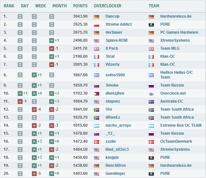This screenshot has width=206, height=178.
Task: Sort by the MONTH column header
Action: (59, 6)
